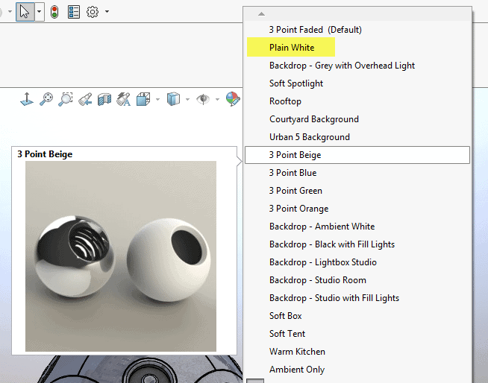Pick Backdrop - Studio Room scene
Image resolution: width=488 pixels, height=383 pixels.
(x=317, y=280)
